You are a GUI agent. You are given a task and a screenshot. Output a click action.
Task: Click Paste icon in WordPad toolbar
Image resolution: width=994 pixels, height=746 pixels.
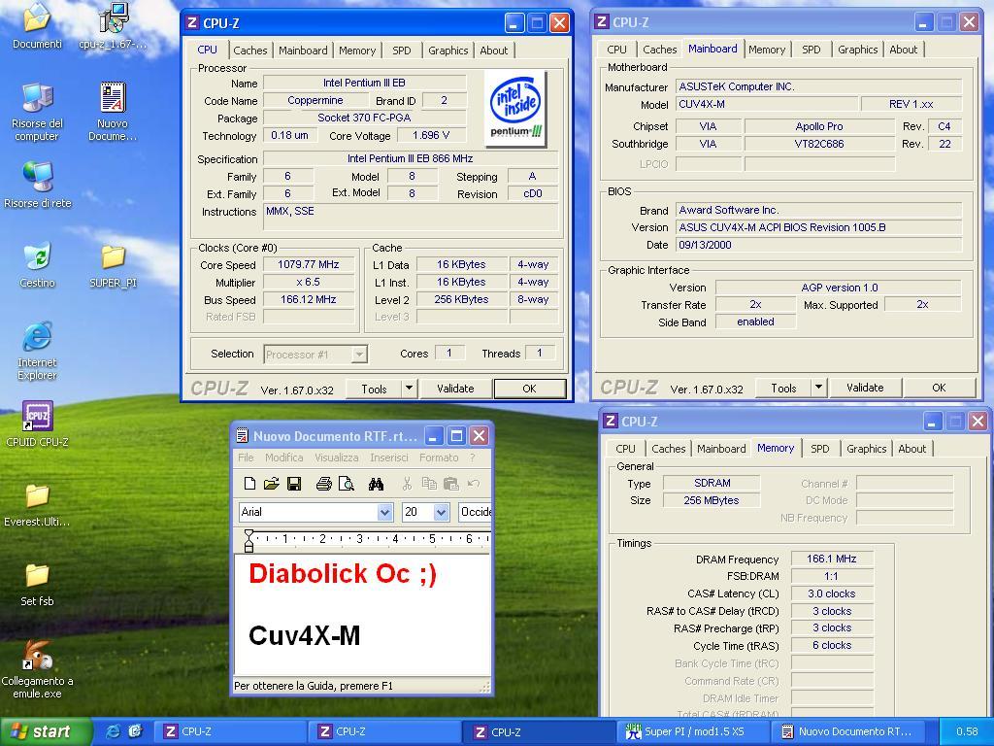tap(450, 484)
